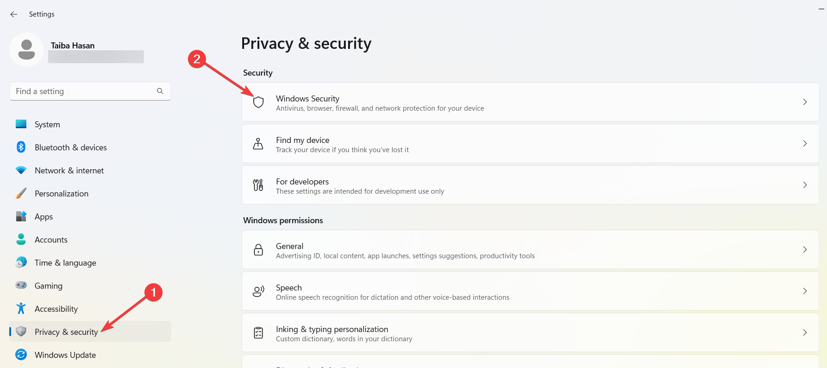Select Privacy & security in the sidebar
The image size is (827, 368).
pos(66,332)
